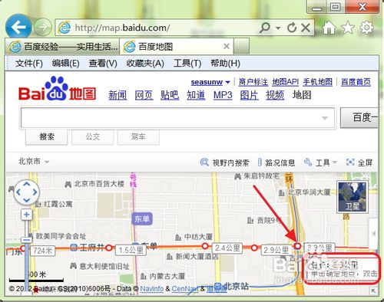Open 新闻 navigation link

pyautogui.click(x=118, y=95)
